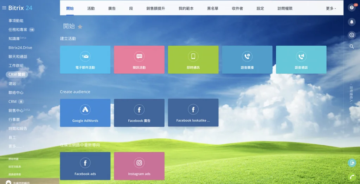Viewport: 360px width, 184px height.
Task: Create a 簡訊活動 SMS campaign
Action: click(x=139, y=60)
